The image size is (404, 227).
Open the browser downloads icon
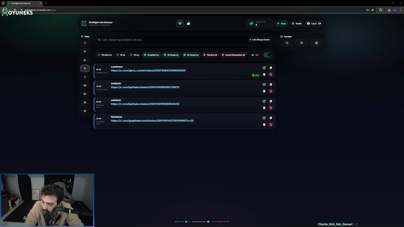click(389, 10)
